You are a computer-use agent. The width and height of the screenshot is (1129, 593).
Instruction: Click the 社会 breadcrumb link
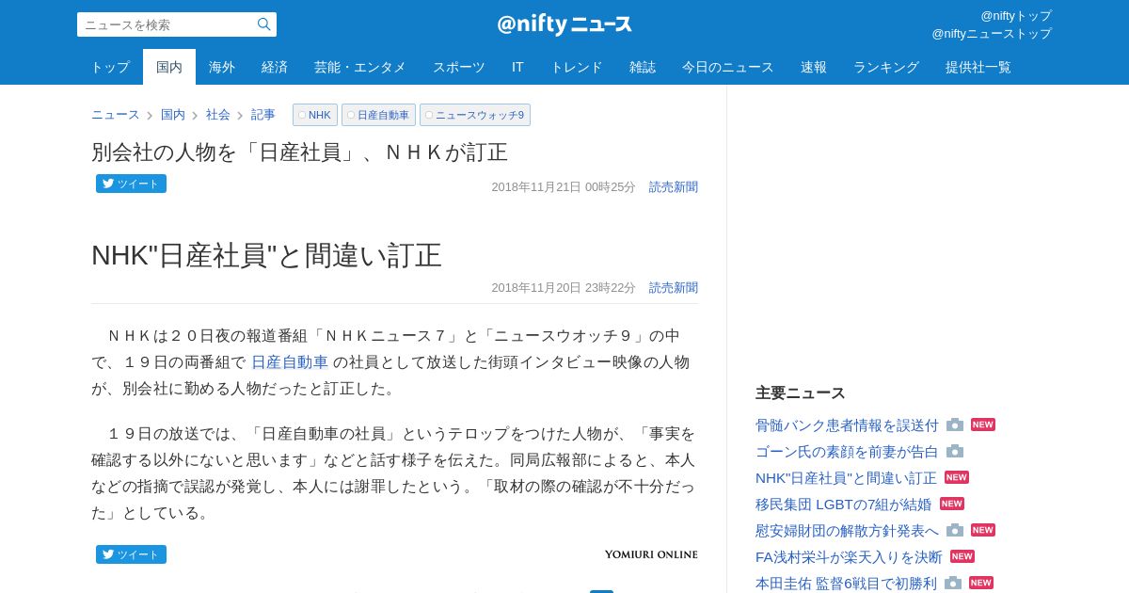click(218, 115)
